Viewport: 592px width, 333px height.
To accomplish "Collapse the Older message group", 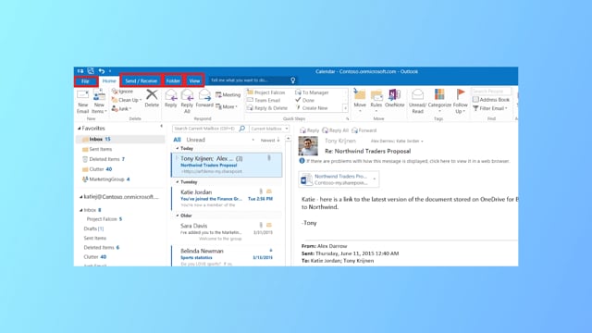I will point(178,216).
